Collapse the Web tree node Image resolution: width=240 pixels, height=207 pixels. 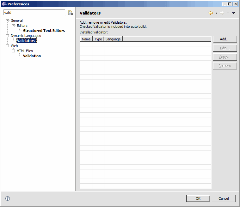[x=7, y=46]
